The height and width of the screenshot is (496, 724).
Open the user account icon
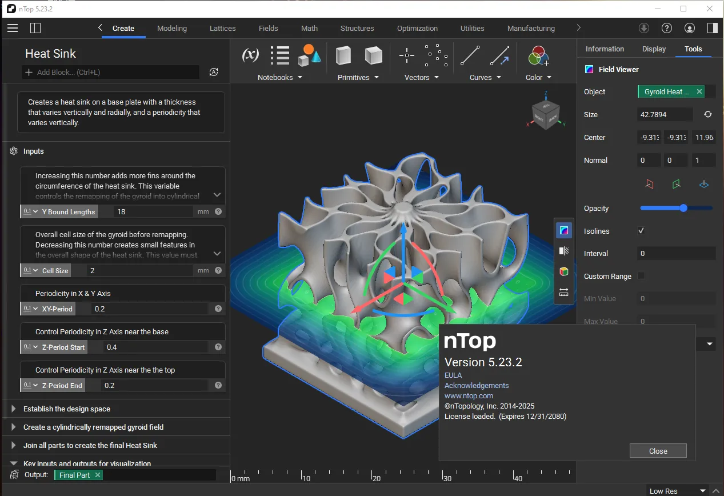[690, 28]
